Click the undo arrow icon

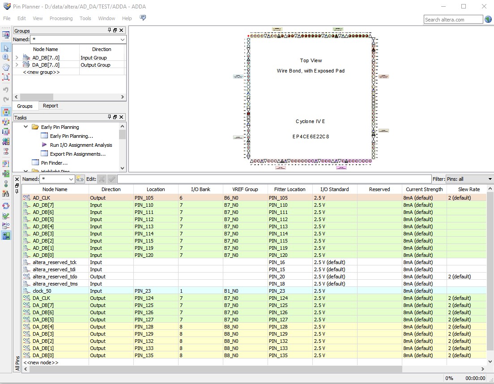(6, 90)
